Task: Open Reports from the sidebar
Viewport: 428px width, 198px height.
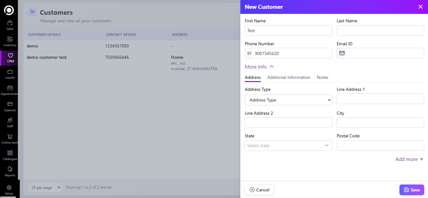Action: 10,172
